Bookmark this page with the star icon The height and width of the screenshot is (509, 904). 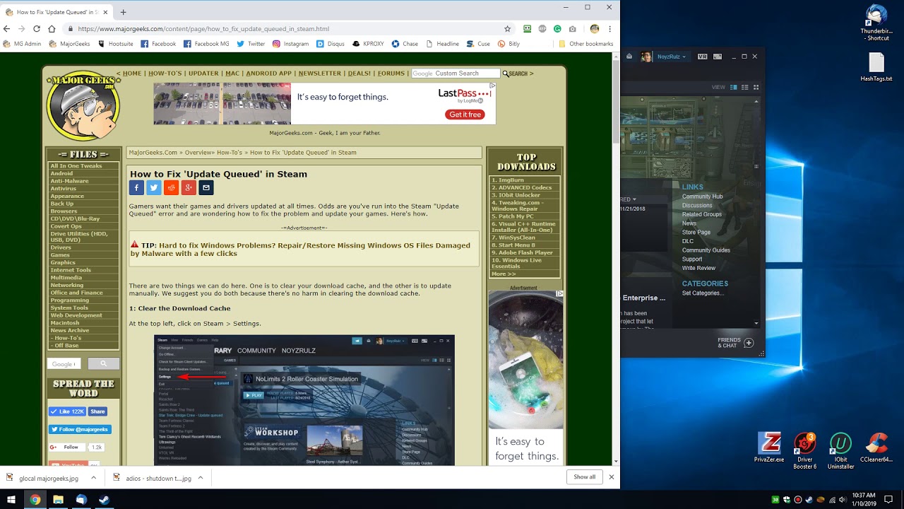pos(507,29)
